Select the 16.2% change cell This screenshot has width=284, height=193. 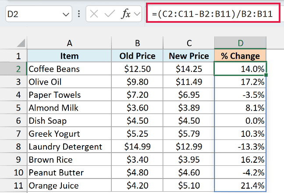point(240,160)
